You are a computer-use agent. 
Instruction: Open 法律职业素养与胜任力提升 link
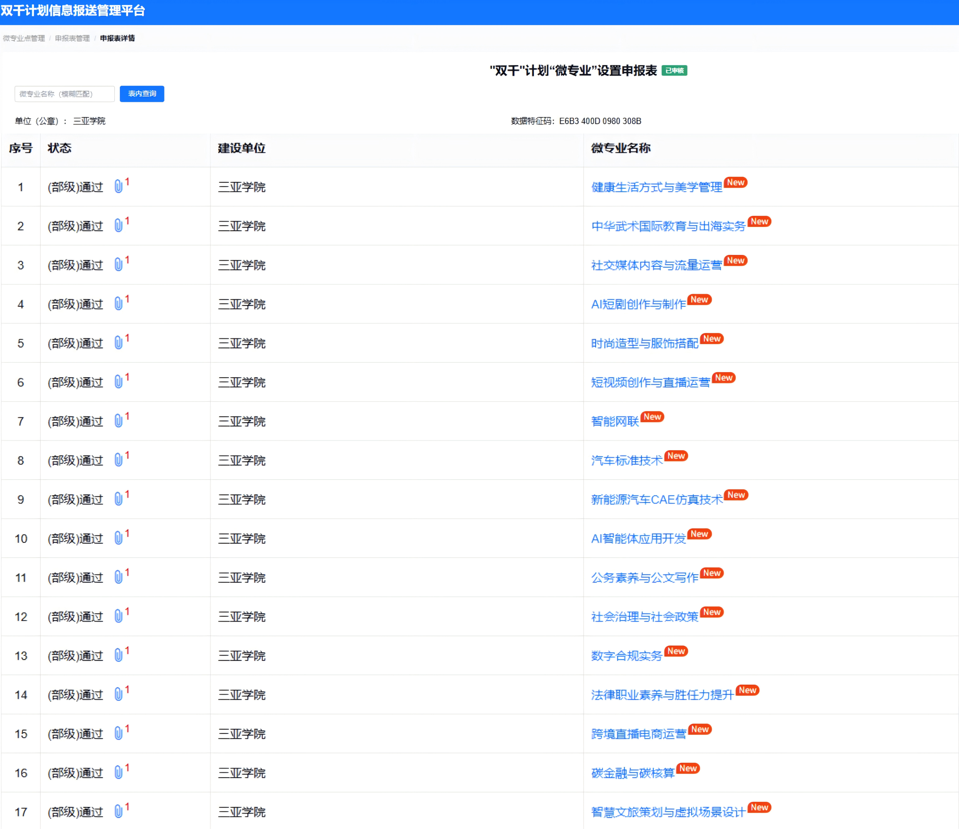pyautogui.click(x=663, y=695)
